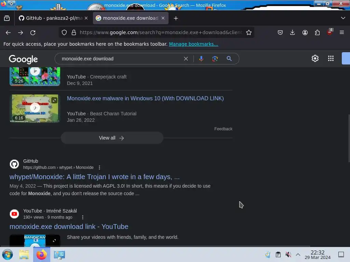The height and width of the screenshot is (262, 350).
Task: Select the github.com › whypet › Monoxide URL text
Action: (x=58, y=168)
